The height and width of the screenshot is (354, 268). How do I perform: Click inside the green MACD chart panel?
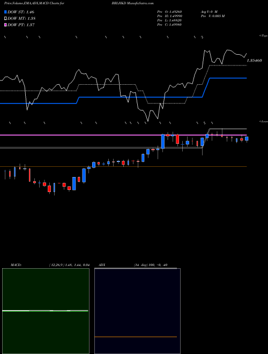(x=46, y=311)
